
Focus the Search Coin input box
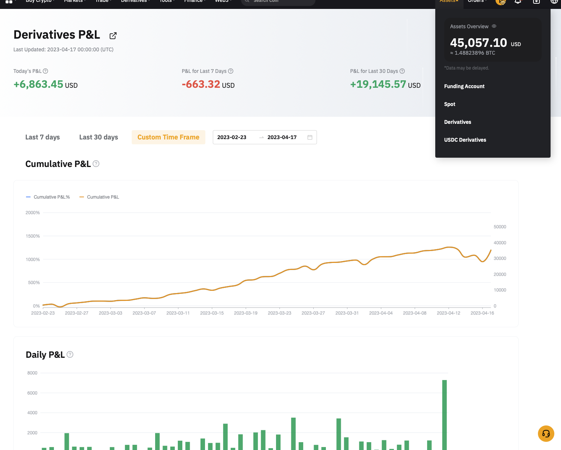278,1
